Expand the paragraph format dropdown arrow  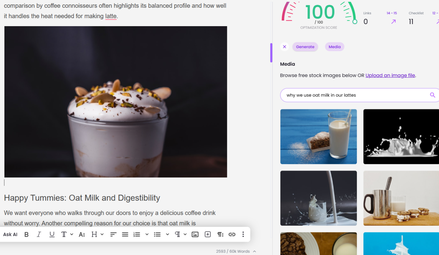coord(185,234)
